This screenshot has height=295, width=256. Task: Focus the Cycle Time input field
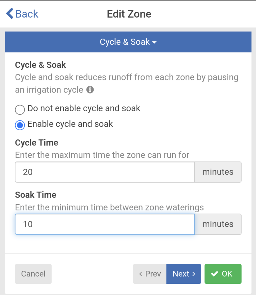click(105, 172)
